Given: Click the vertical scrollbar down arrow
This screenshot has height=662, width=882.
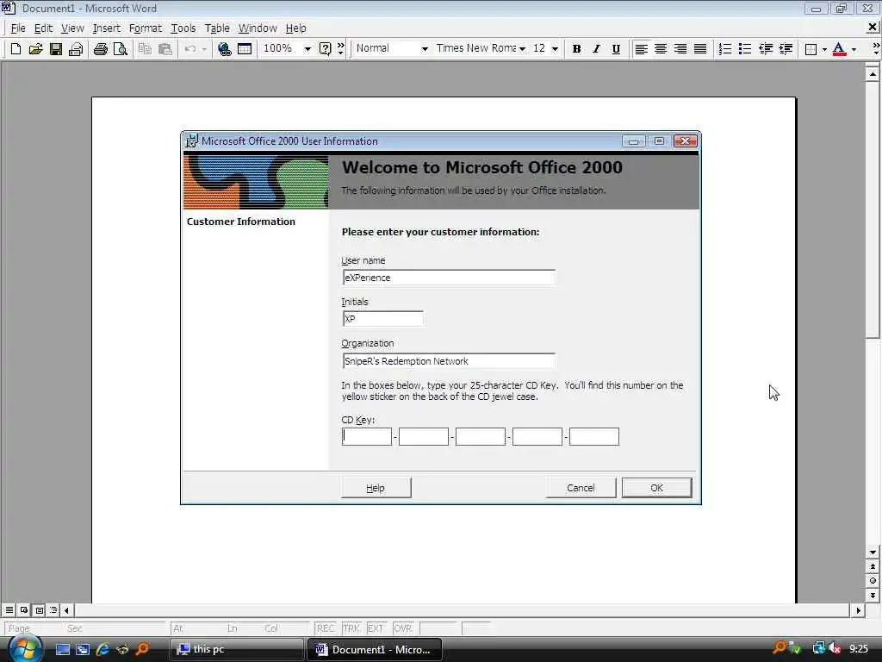Looking at the screenshot, I should [873, 553].
